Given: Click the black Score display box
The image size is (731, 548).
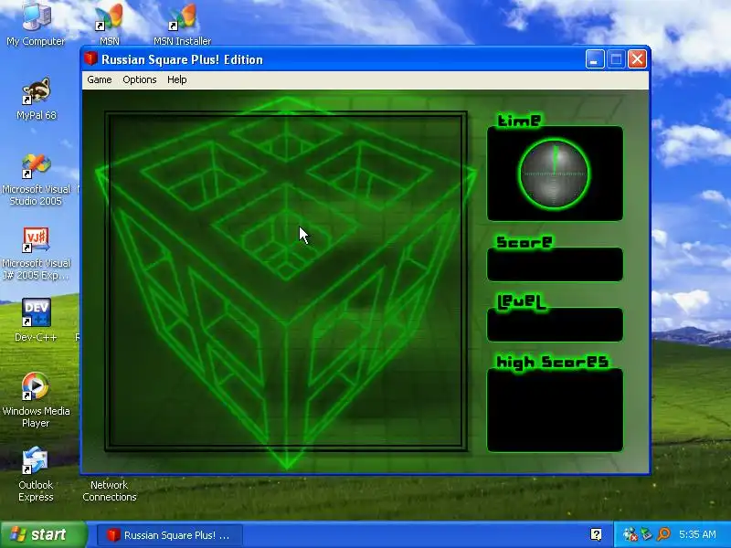Looking at the screenshot, I should [x=555, y=265].
